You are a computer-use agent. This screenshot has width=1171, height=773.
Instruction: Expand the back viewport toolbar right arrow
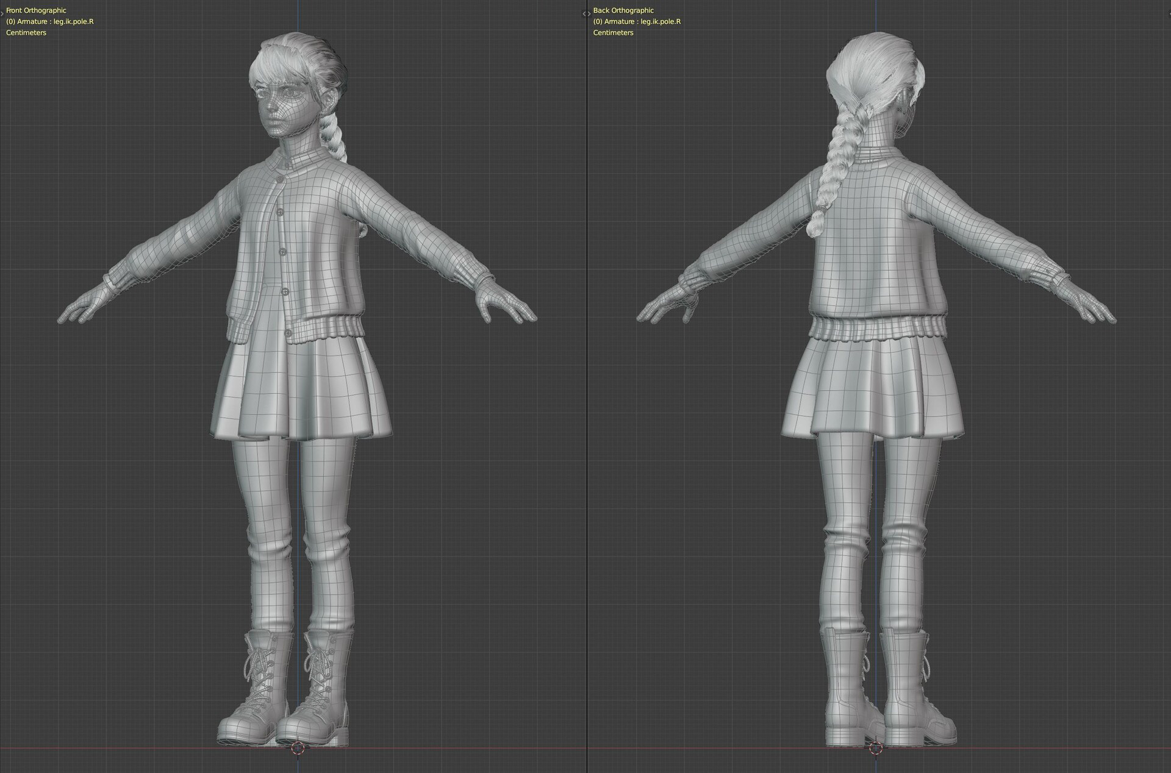click(589, 13)
